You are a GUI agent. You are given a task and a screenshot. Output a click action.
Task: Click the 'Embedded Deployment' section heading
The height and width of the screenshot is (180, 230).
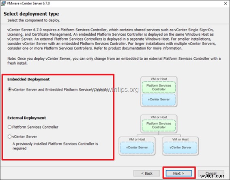[x=28, y=79]
